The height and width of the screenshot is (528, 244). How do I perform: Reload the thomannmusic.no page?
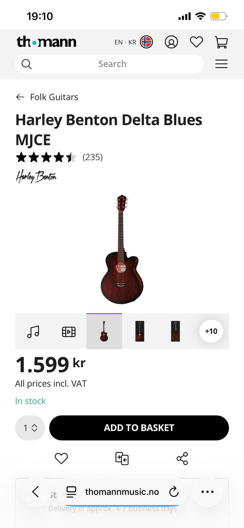click(x=174, y=492)
